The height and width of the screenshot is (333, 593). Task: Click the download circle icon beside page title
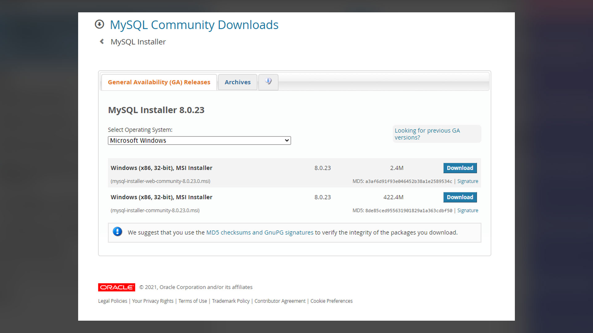click(99, 24)
